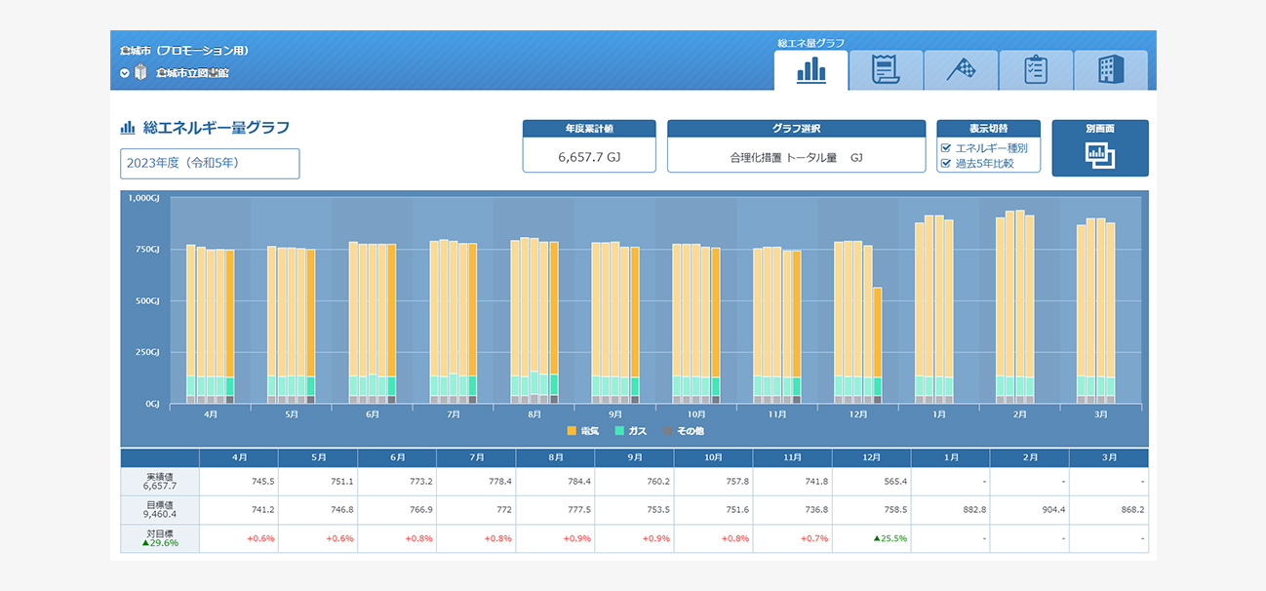Expand the facility selector arrow in header
Screen dimensions: 1266x591
pos(125,73)
